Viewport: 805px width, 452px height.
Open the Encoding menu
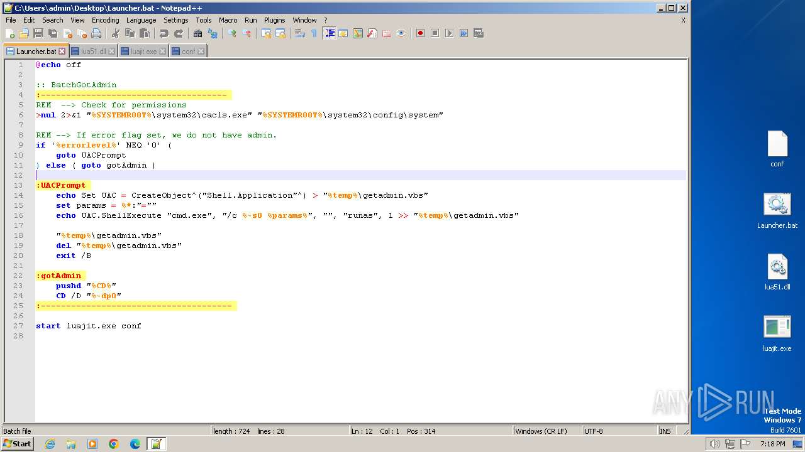tap(105, 20)
